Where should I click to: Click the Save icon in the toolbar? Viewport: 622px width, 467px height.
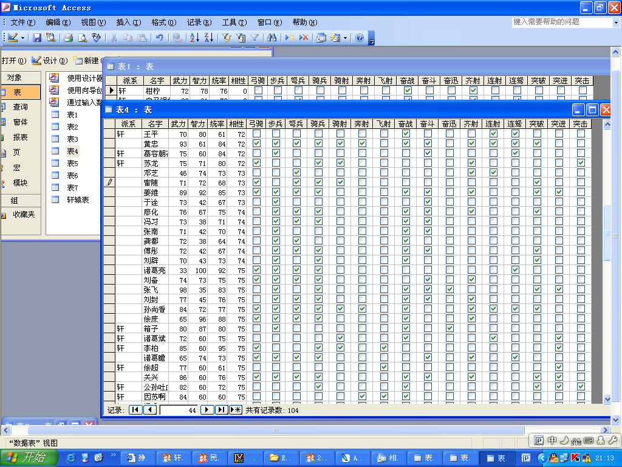[37, 38]
